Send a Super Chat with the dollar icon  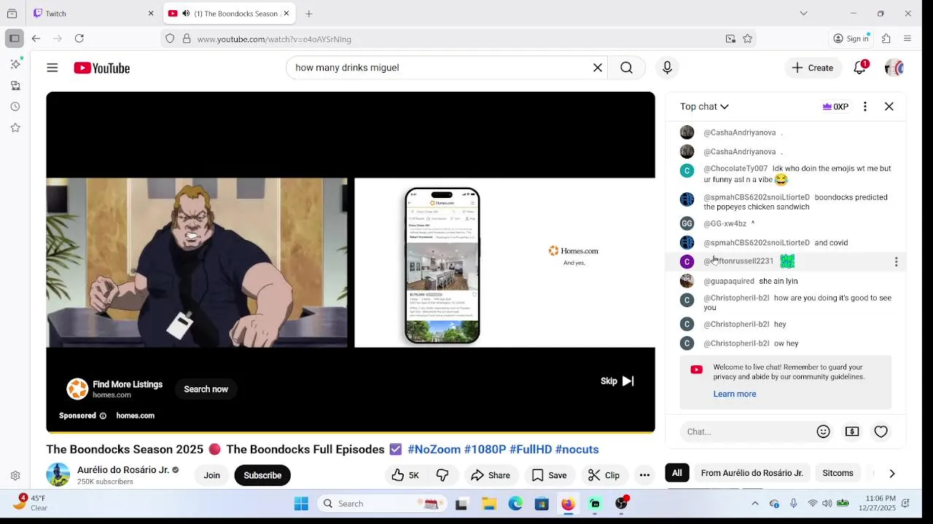click(x=852, y=432)
